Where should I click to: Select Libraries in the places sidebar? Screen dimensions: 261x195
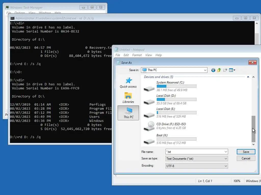tap(128, 98)
